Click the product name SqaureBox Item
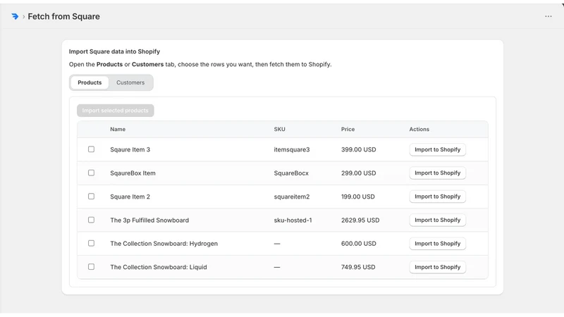The image size is (564, 317). point(133,173)
